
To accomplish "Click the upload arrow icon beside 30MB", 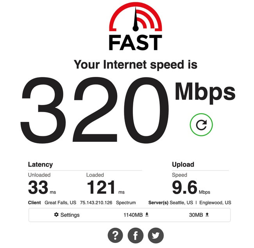I will 207,215.
